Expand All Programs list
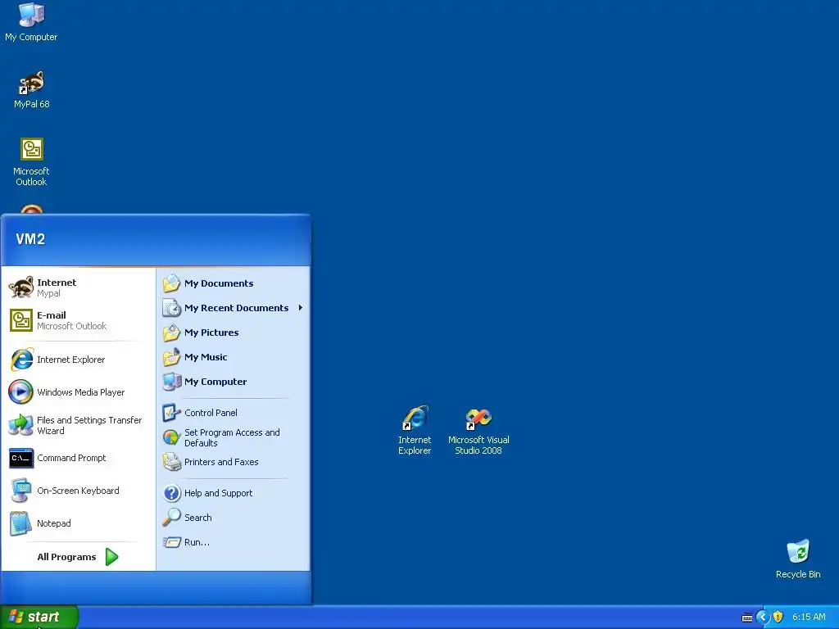 coord(78,557)
